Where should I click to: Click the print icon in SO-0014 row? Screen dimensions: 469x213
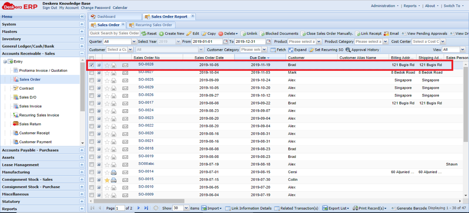114,172
